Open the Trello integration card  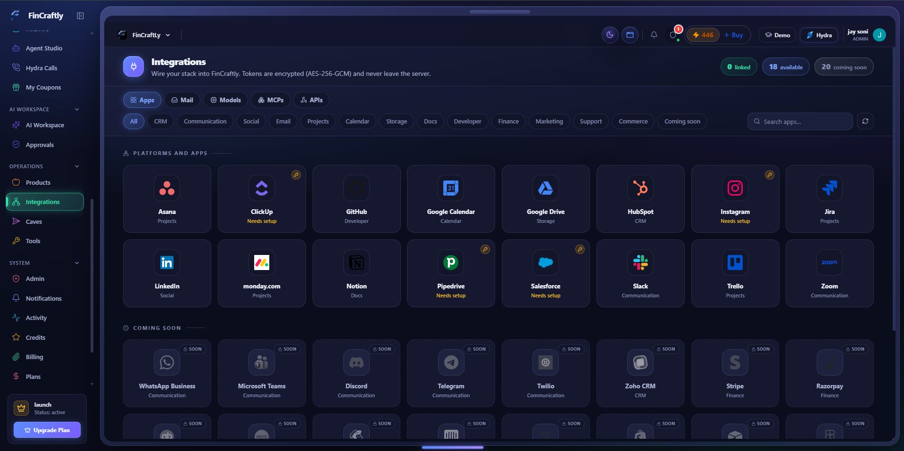(x=735, y=273)
